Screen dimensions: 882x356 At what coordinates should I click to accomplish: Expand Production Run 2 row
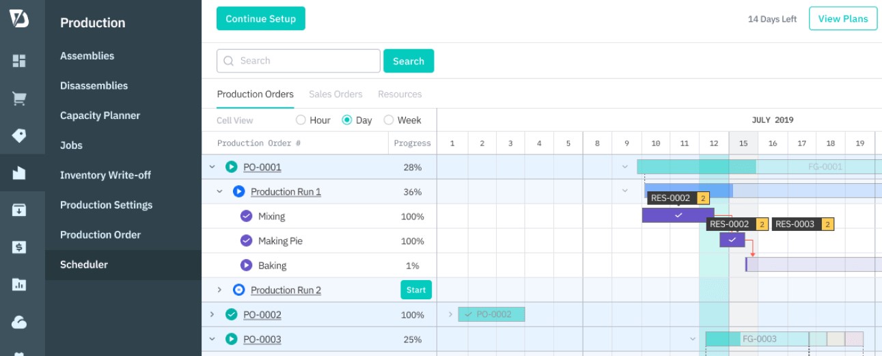pyautogui.click(x=219, y=290)
